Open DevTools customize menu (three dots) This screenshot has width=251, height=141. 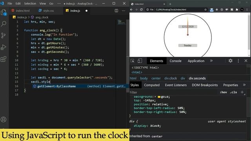[238, 61]
